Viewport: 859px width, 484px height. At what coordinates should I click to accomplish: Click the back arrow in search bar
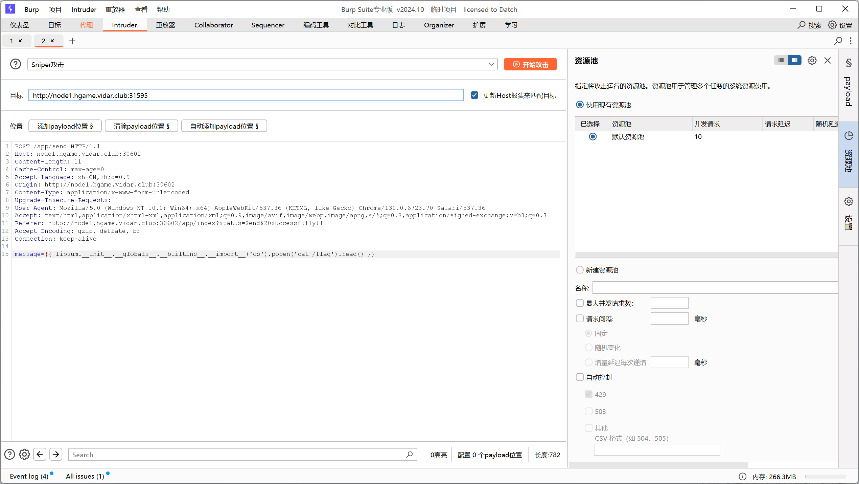(x=40, y=454)
